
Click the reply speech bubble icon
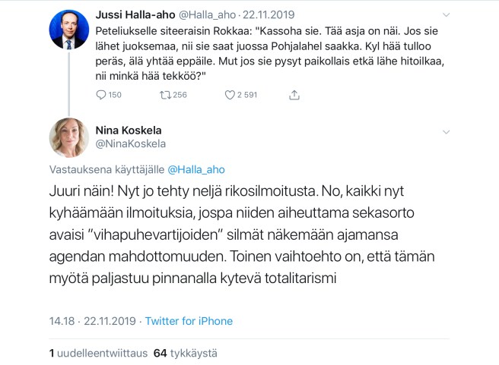pos(103,96)
